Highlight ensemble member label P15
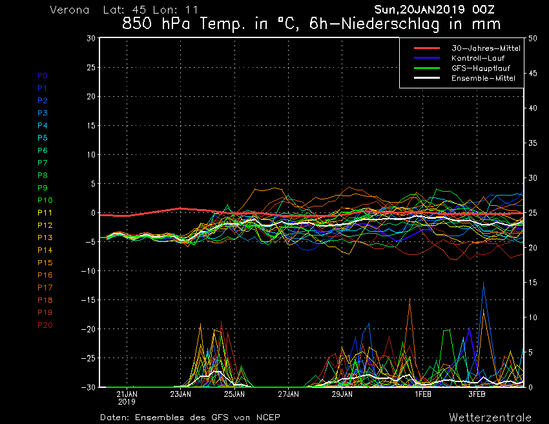Image resolution: width=549 pixels, height=424 pixels. click(45, 263)
